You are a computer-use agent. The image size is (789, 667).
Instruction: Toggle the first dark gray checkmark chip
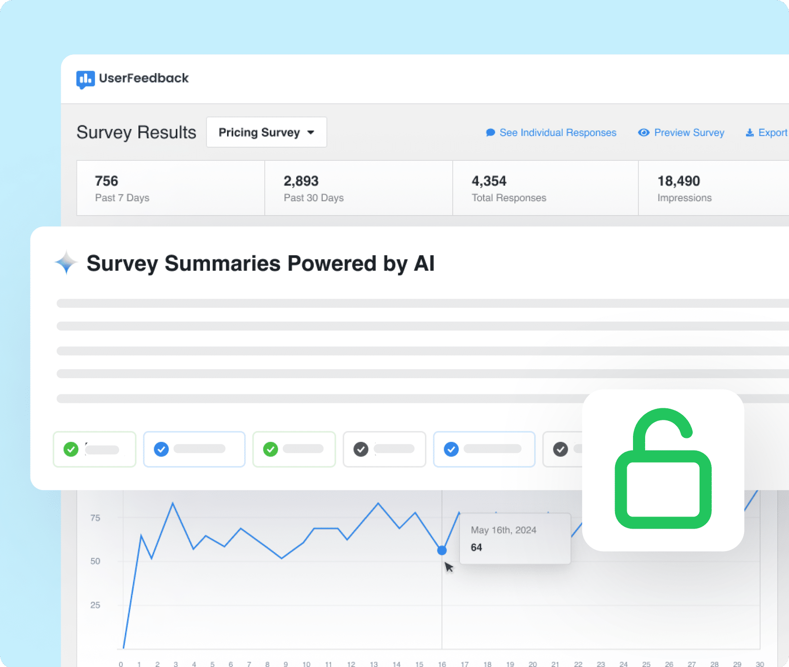point(384,449)
